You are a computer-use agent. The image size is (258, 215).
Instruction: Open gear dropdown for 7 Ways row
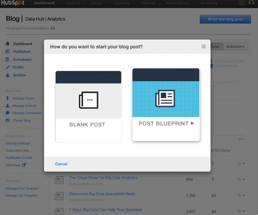click(241, 211)
